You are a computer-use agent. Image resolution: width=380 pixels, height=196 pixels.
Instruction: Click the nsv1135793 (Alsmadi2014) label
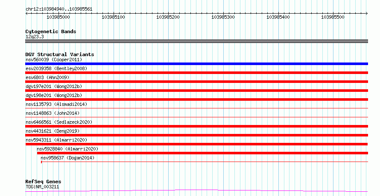tap(56, 104)
